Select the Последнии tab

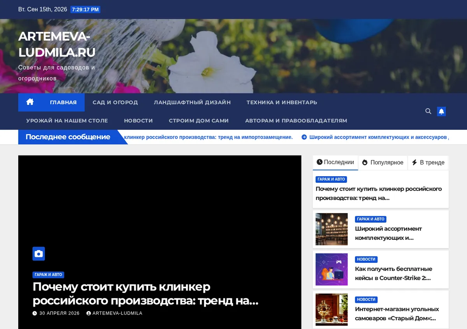pyautogui.click(x=335, y=162)
